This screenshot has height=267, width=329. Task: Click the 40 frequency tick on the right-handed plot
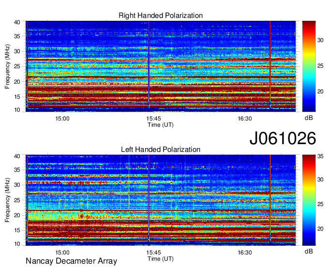[17, 22]
